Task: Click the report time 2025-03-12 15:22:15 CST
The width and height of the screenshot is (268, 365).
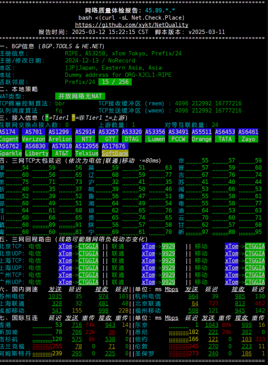Action: [110, 32]
